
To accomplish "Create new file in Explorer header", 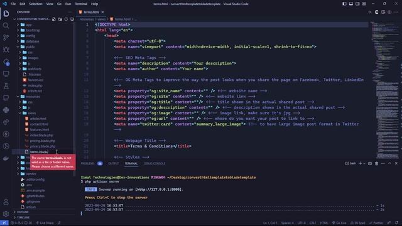I will click(x=54, y=19).
